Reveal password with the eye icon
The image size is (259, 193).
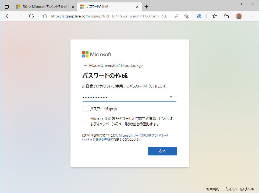[171, 97]
